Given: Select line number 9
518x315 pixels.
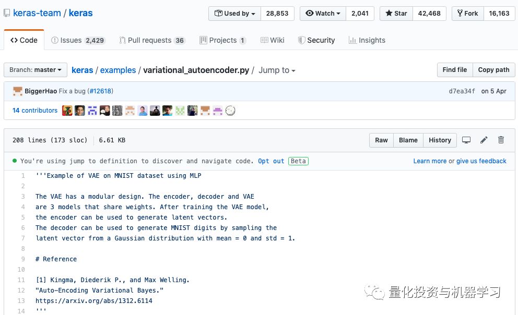Looking at the screenshot, I should coord(23,259).
